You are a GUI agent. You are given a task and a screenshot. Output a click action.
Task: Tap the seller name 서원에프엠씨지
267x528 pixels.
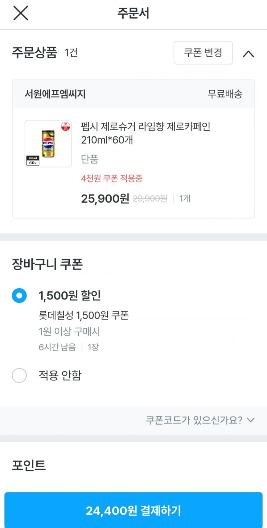(x=55, y=94)
